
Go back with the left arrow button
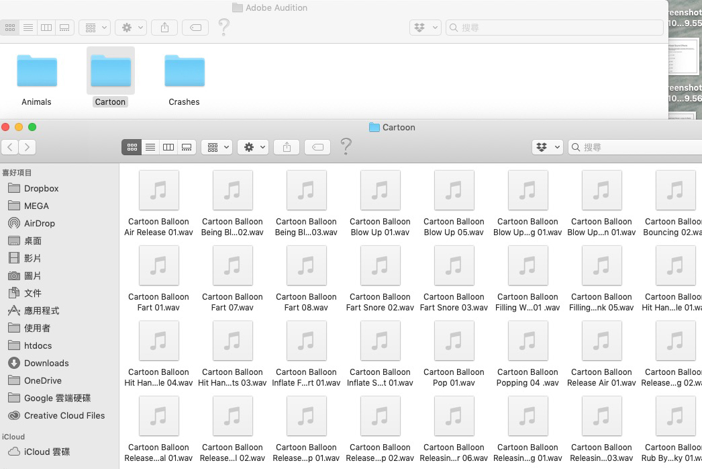10,147
